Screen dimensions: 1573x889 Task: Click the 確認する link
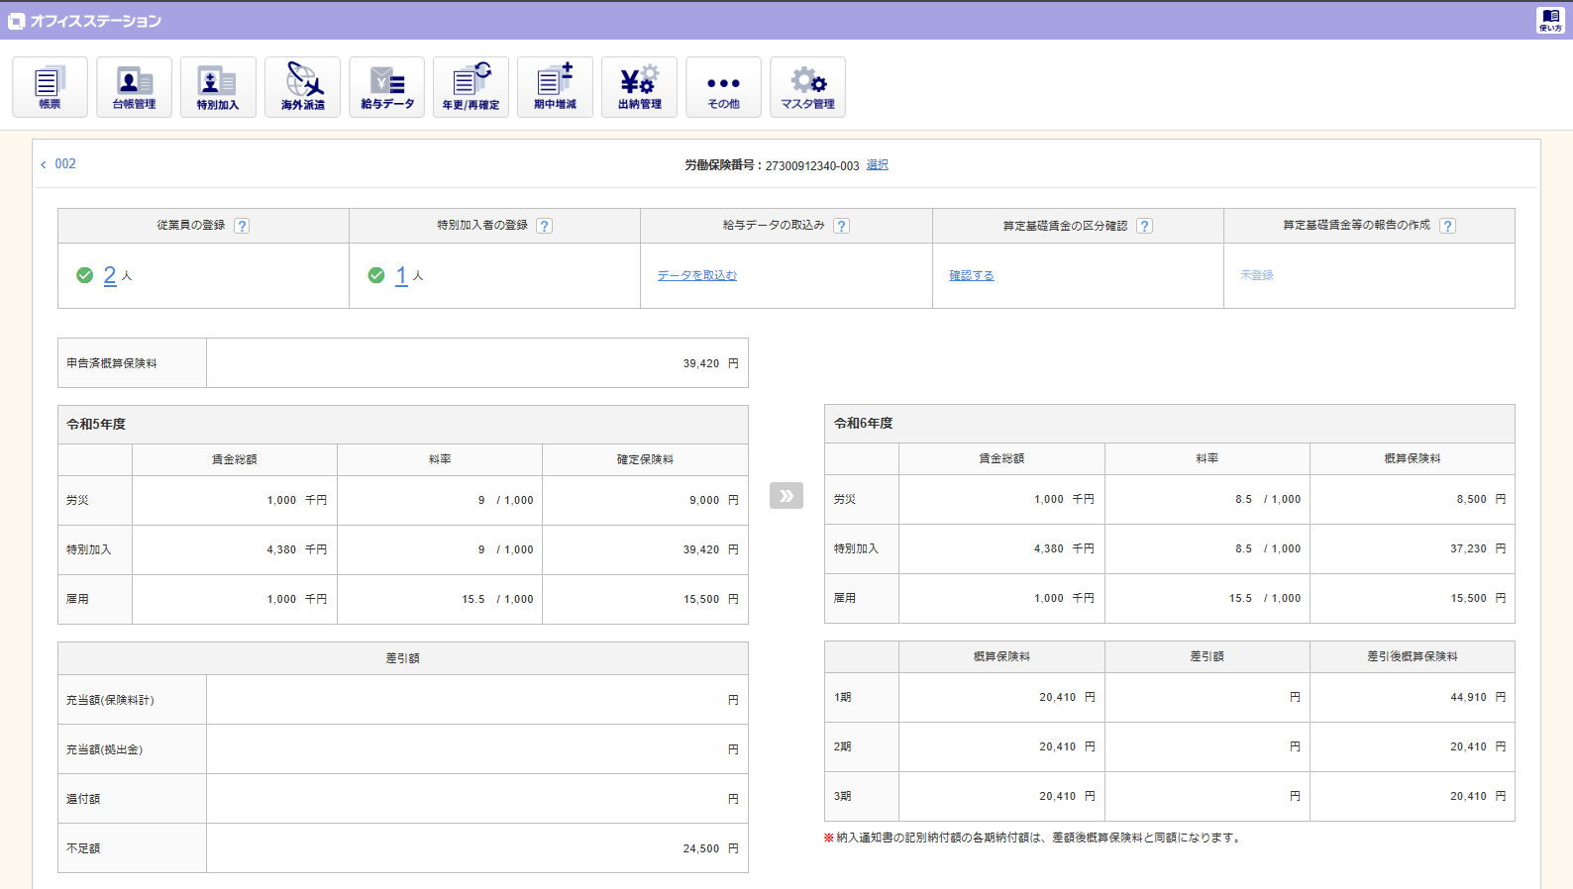(x=971, y=275)
